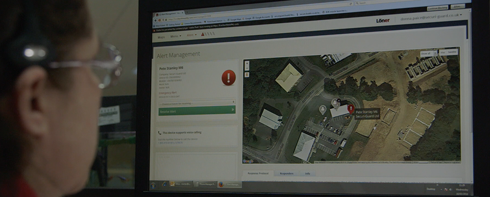490x197 pixels.
Task: Open the Inbox Outlook taskbar item
Action: (x=181, y=184)
